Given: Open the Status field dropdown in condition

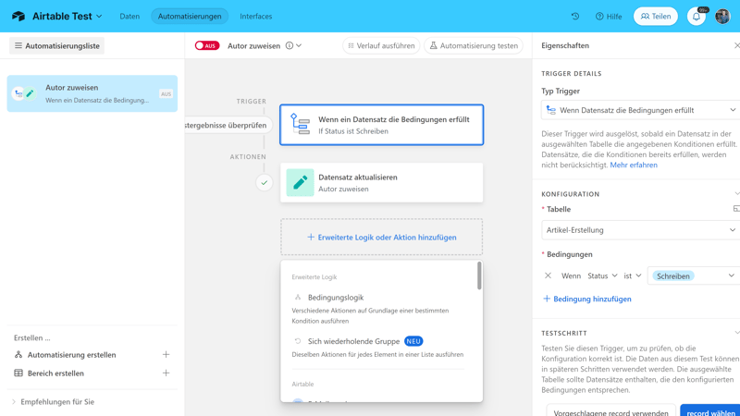Looking at the screenshot, I should click(602, 275).
